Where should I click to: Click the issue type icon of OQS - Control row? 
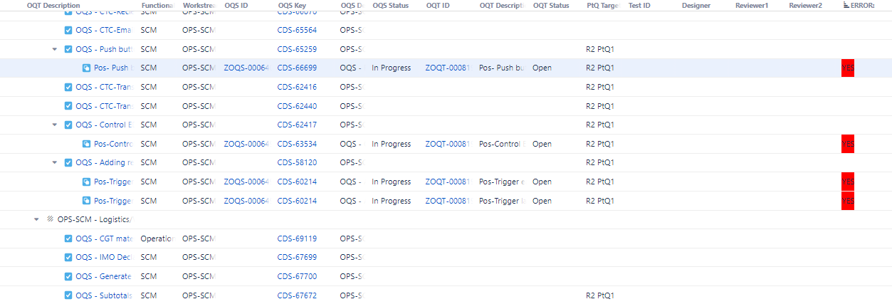pyautogui.click(x=68, y=125)
